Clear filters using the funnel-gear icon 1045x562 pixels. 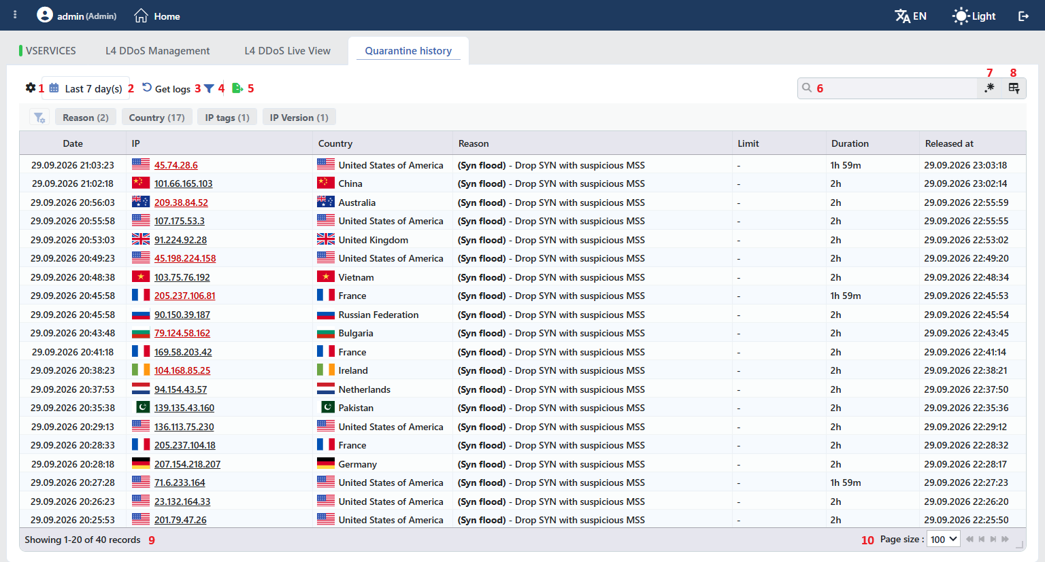(x=39, y=118)
